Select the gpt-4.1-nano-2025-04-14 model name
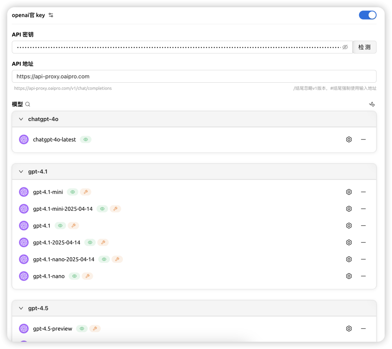 coord(64,259)
